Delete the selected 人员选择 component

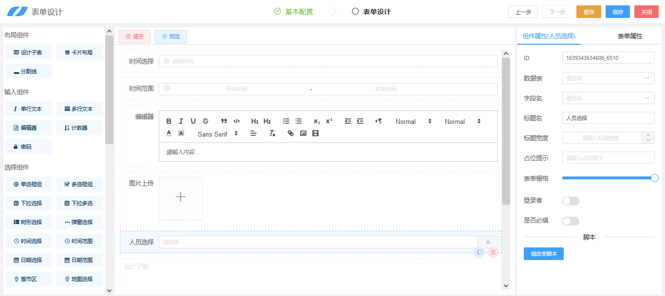[x=493, y=252]
